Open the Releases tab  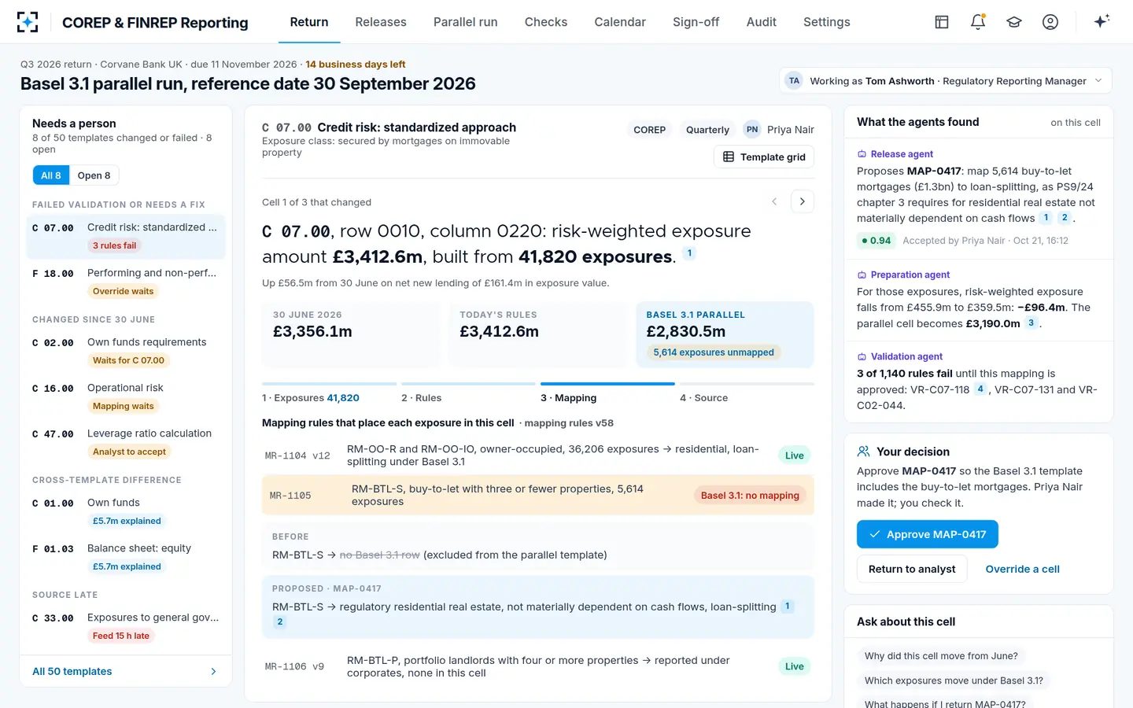tap(381, 22)
